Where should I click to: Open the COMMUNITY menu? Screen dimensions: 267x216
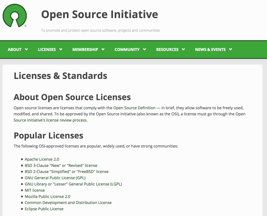127,49
